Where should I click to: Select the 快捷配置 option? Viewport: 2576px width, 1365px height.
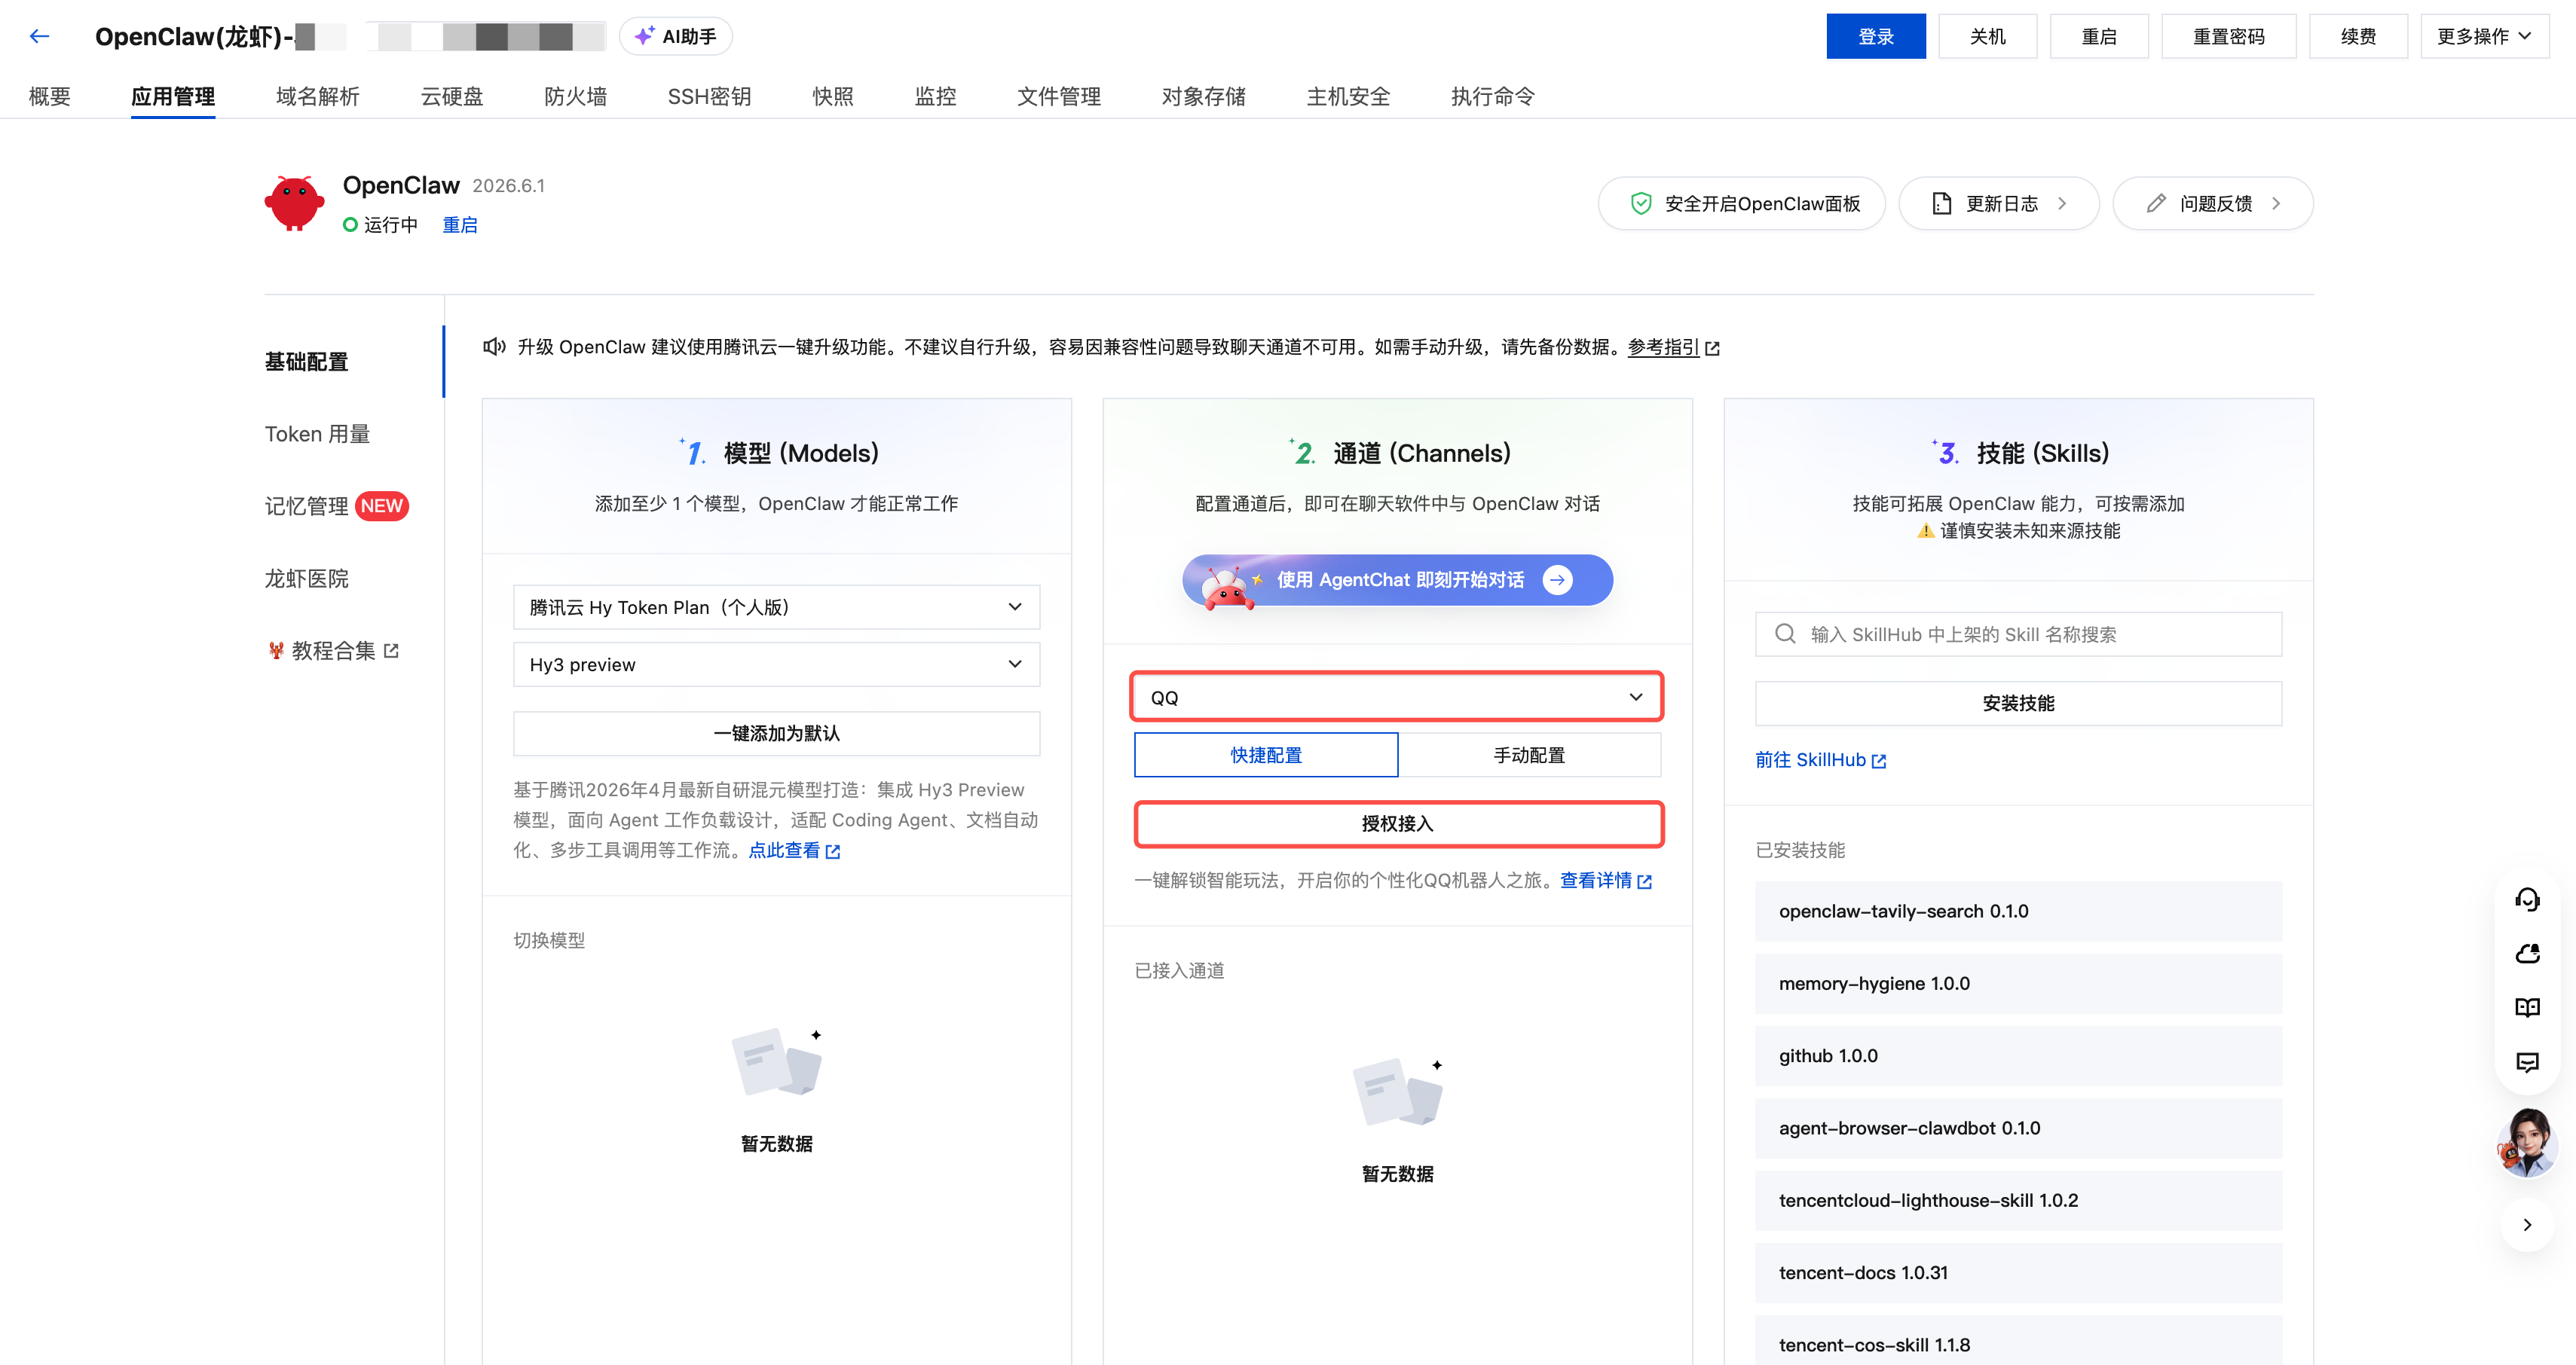(1265, 756)
